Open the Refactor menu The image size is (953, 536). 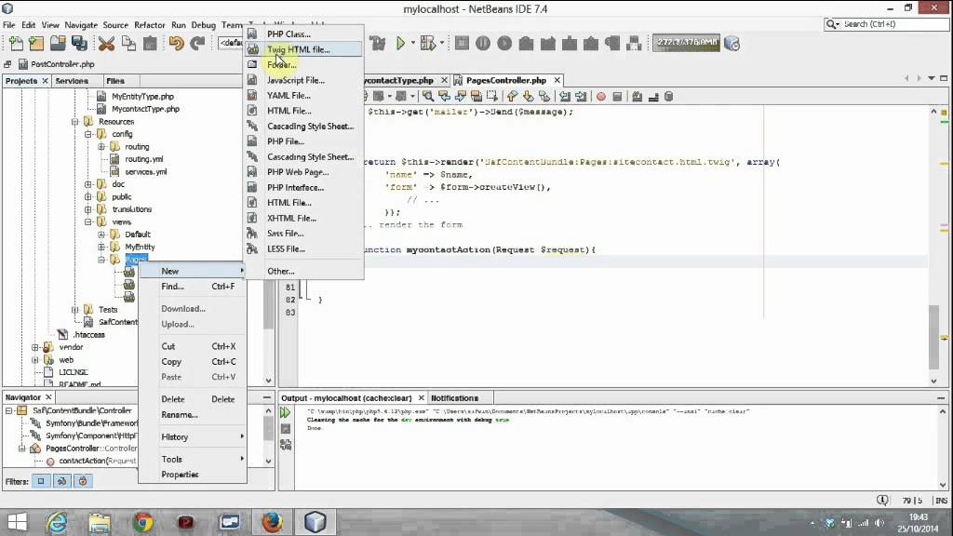pos(150,25)
